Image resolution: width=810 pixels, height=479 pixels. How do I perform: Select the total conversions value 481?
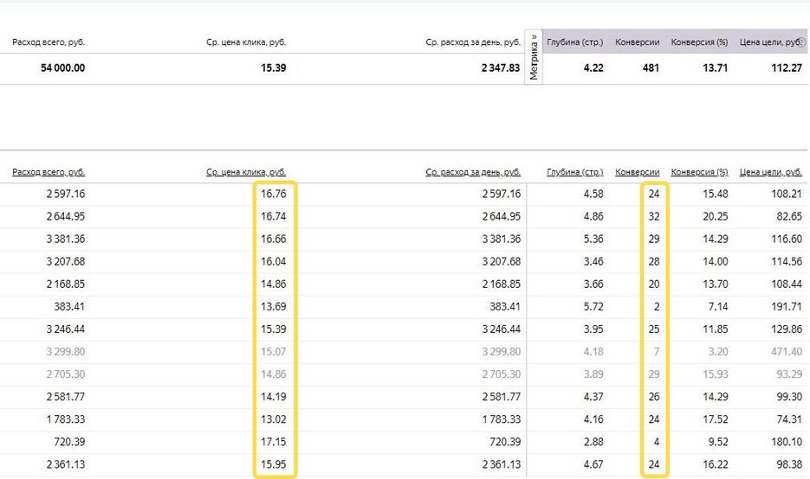[x=651, y=67]
